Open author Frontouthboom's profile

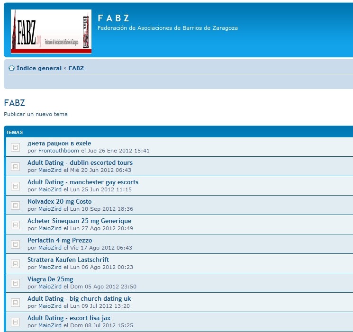[x=59, y=151]
